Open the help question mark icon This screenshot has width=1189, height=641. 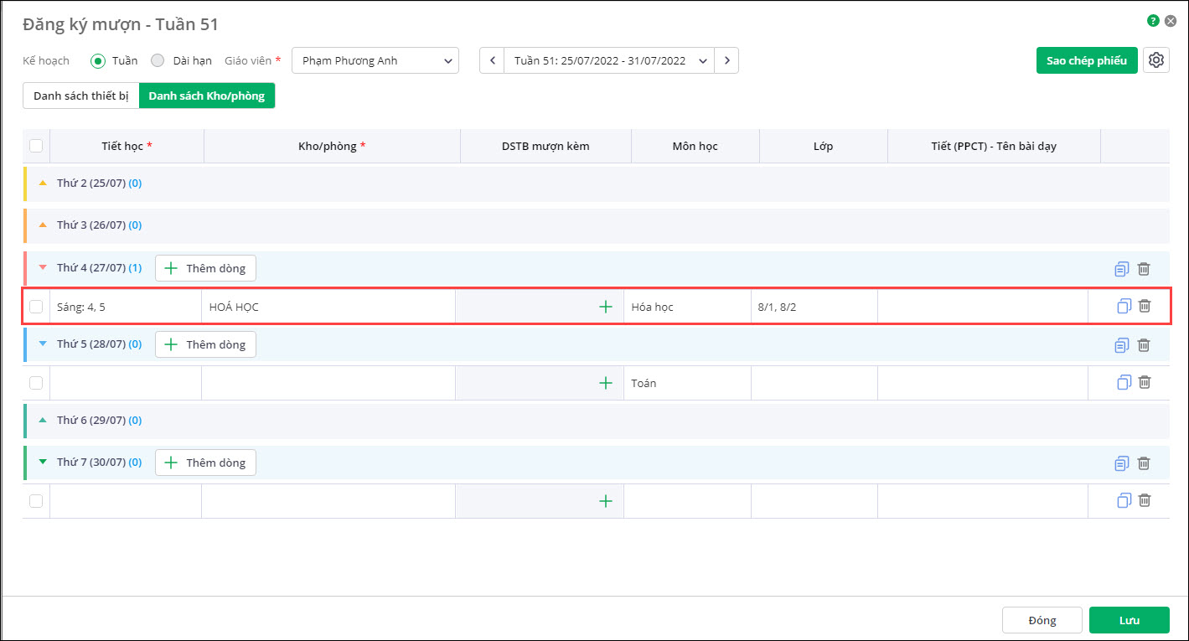point(1154,21)
